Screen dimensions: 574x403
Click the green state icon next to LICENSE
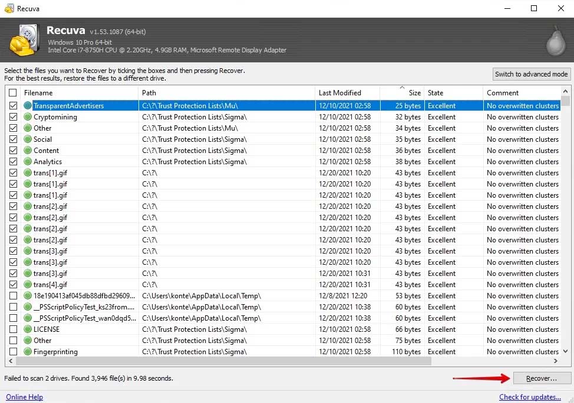point(28,329)
